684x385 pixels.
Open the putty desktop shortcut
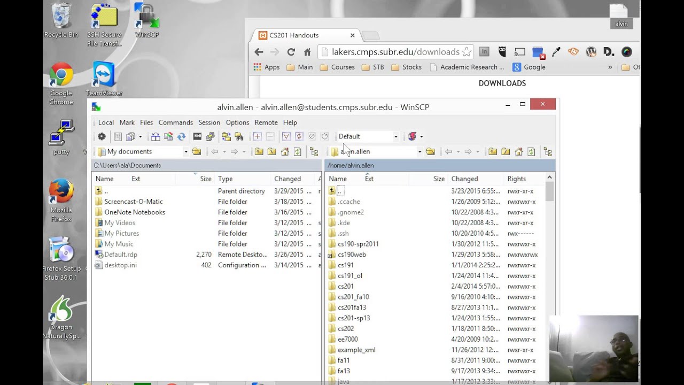pos(61,137)
